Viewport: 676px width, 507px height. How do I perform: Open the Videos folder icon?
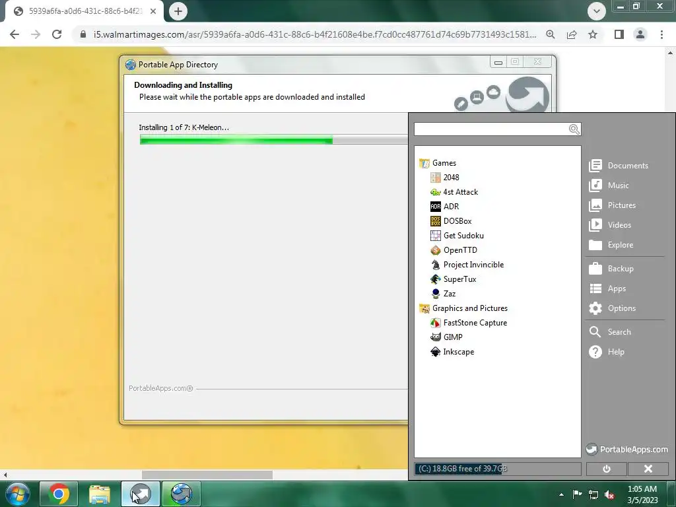click(595, 225)
